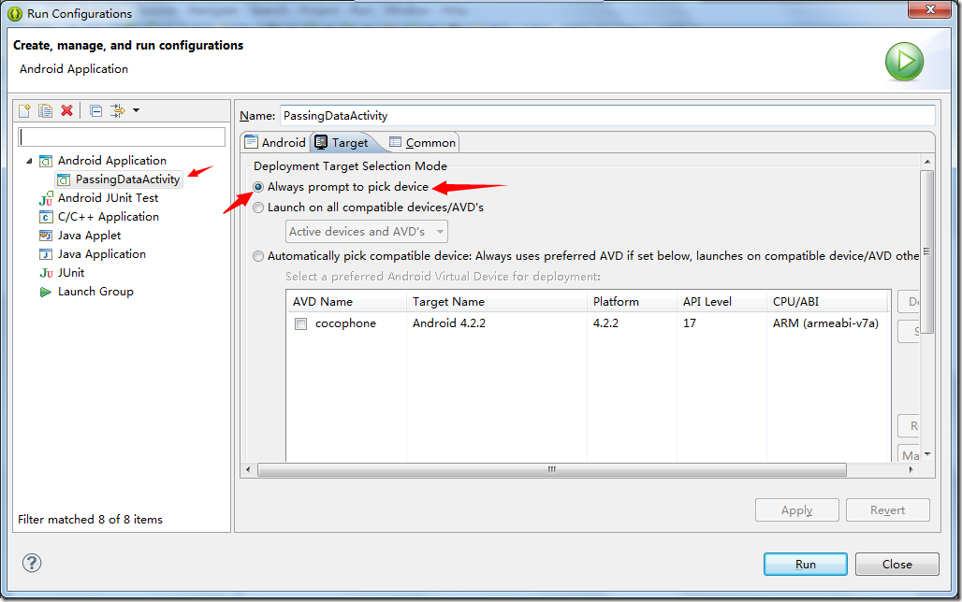Screen dimensions: 962x602
Task: Switch to the Android tab
Action: (x=275, y=143)
